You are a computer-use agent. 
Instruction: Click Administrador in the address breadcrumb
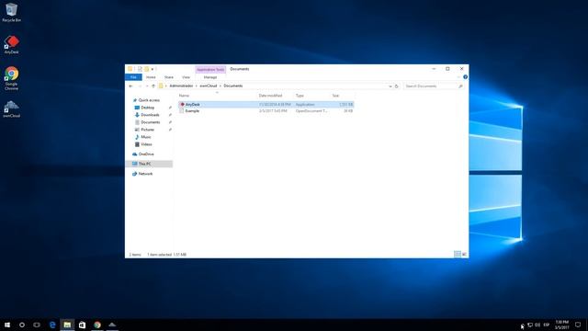[x=181, y=86]
